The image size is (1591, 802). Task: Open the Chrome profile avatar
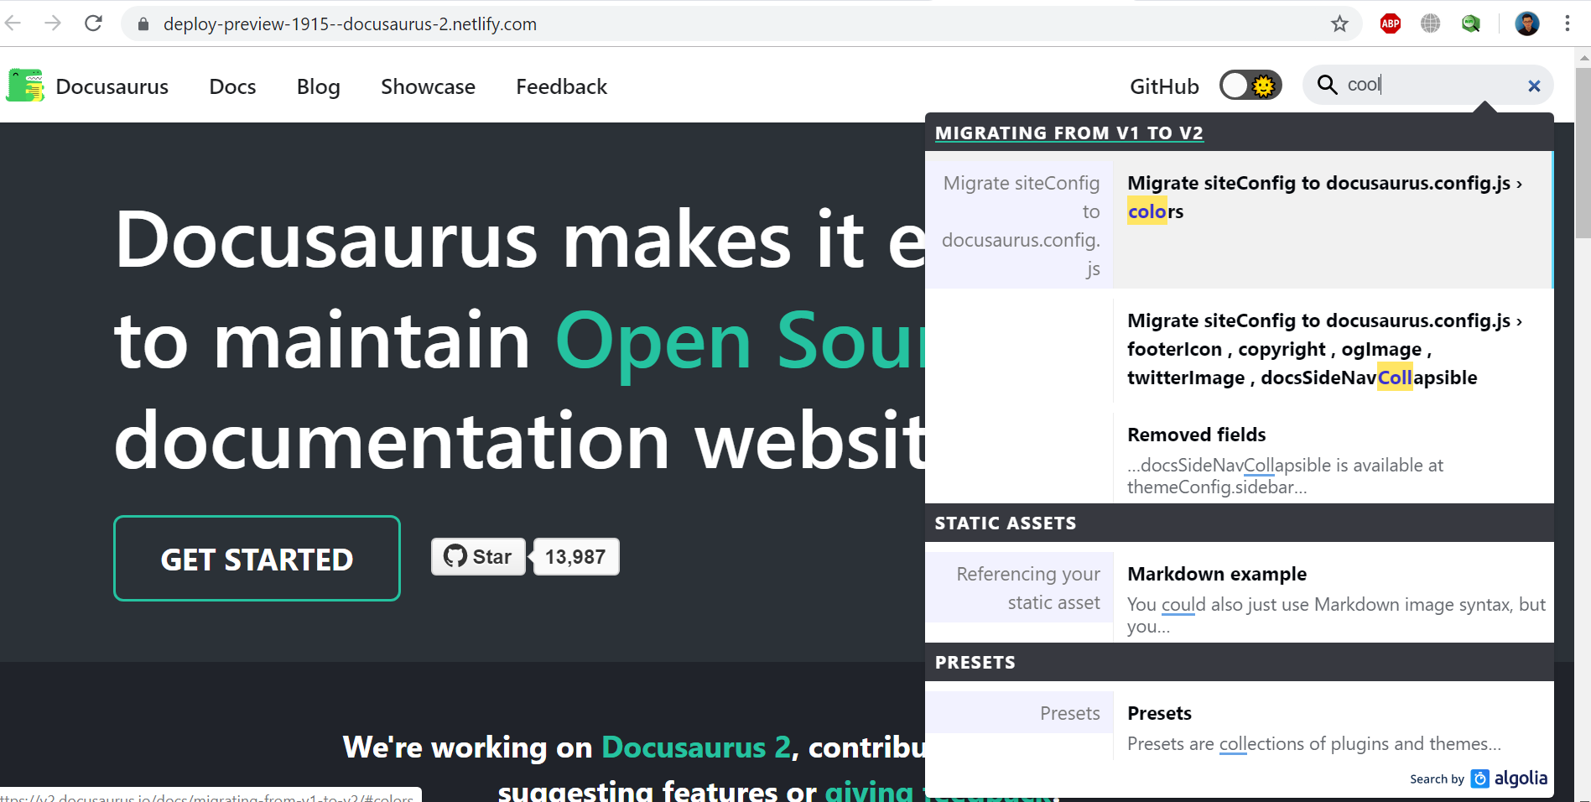tap(1527, 23)
